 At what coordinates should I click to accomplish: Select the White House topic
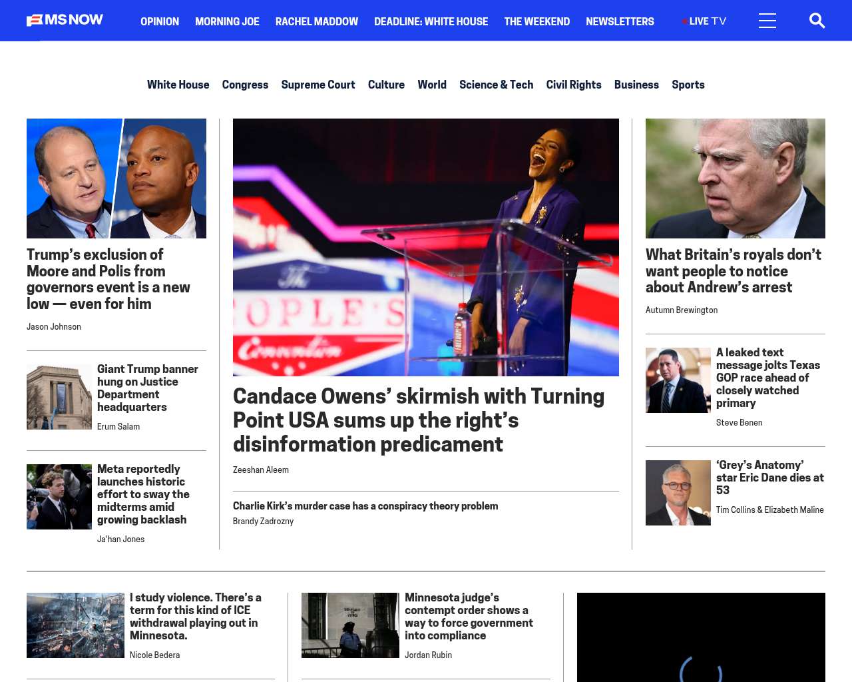click(178, 85)
